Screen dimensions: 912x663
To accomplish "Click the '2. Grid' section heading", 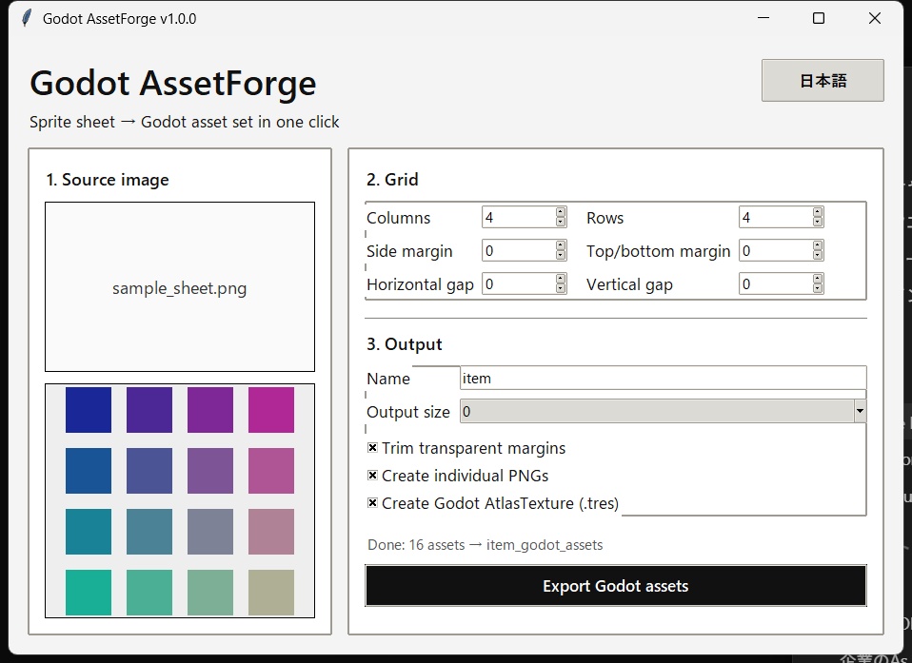I will click(x=392, y=180).
